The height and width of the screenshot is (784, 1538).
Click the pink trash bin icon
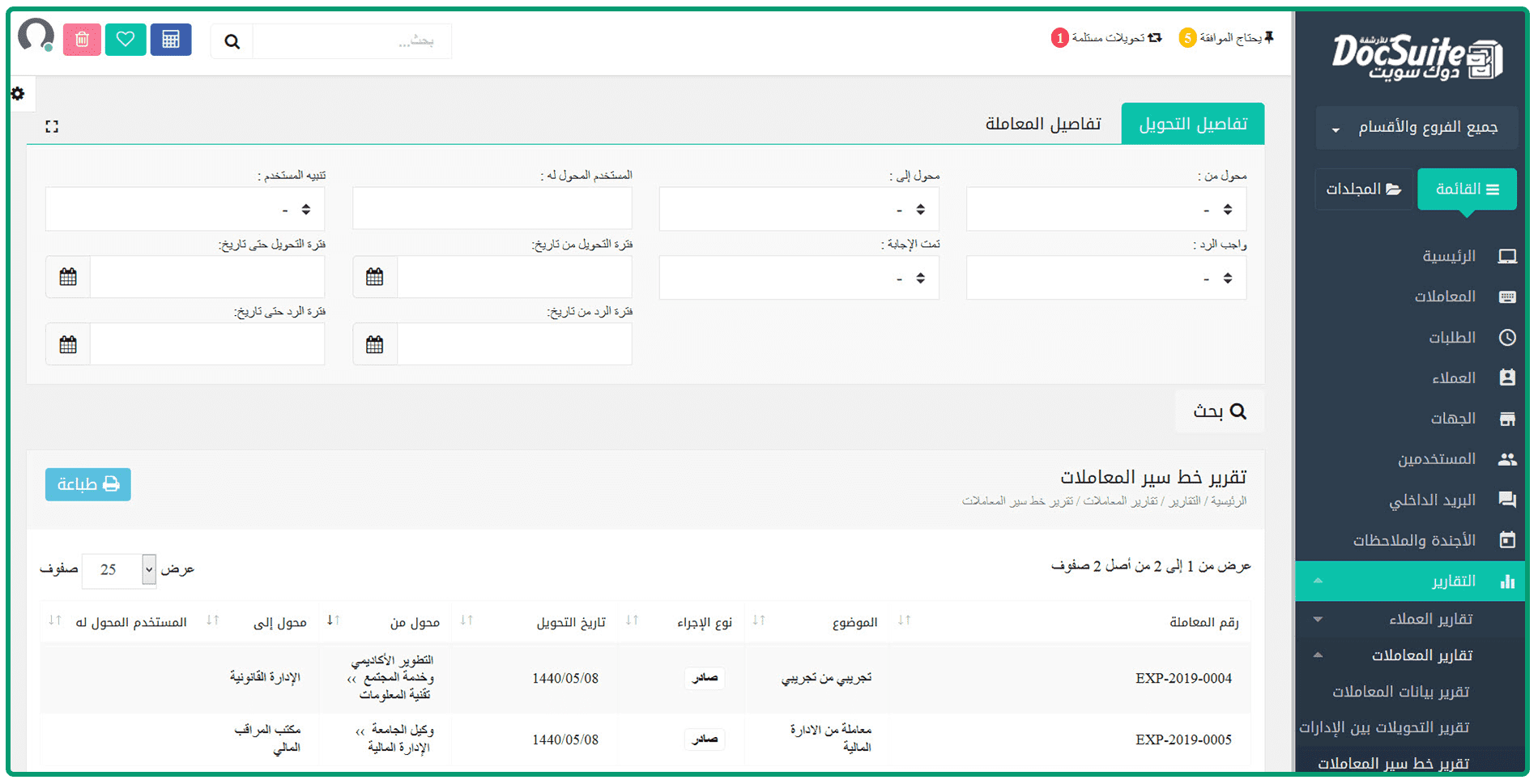(82, 40)
